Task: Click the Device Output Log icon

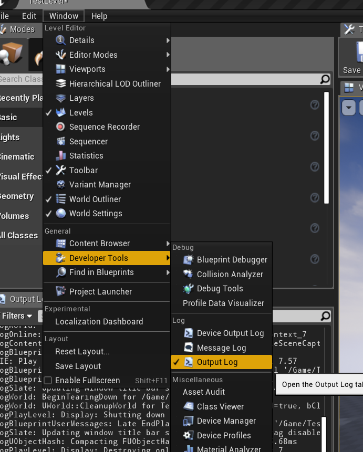Action: (x=189, y=333)
